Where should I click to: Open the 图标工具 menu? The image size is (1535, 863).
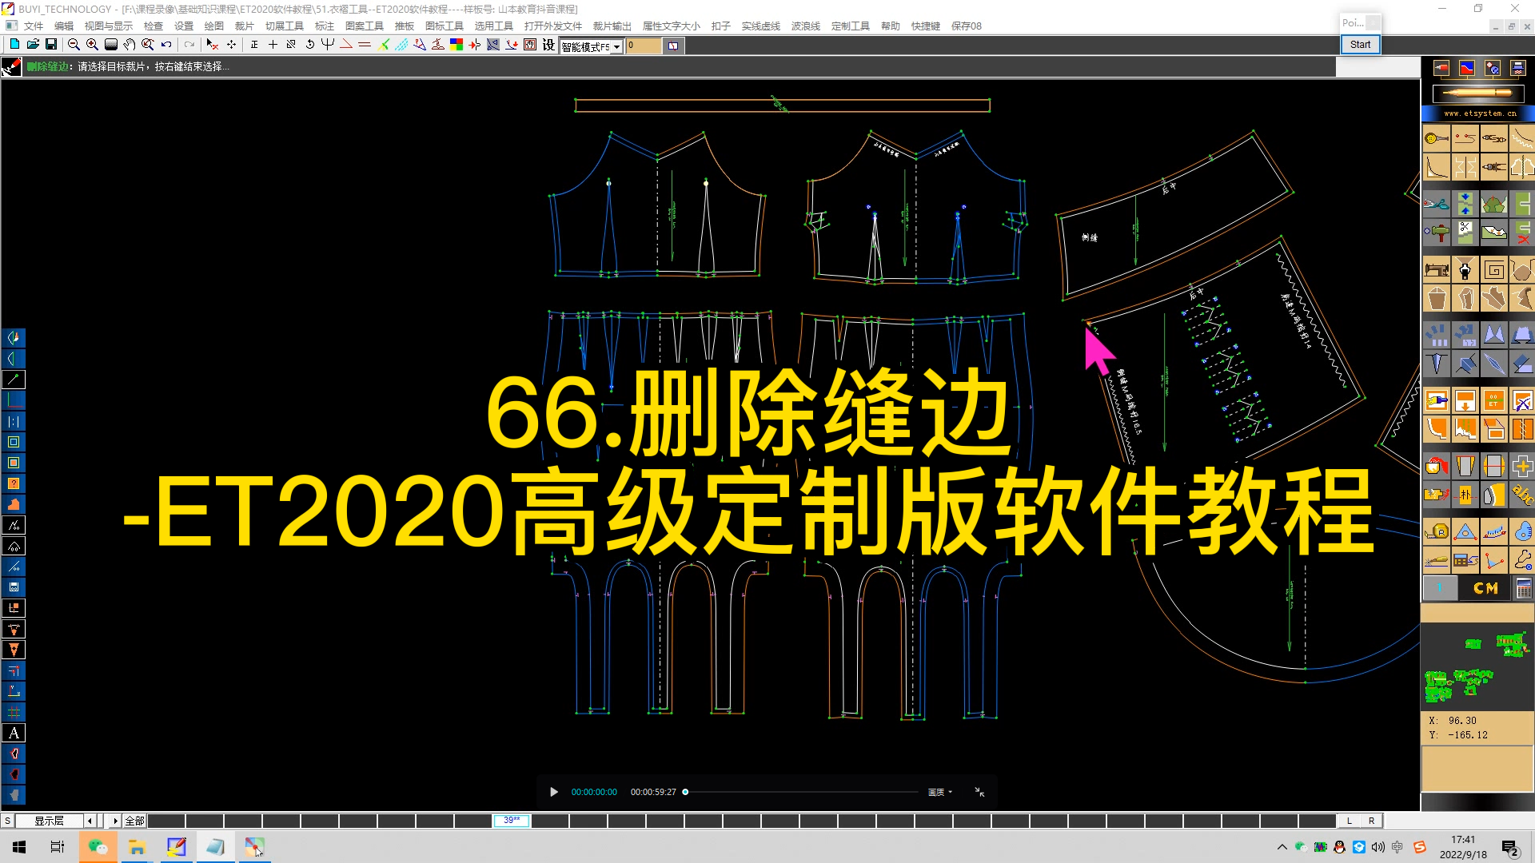coord(445,26)
